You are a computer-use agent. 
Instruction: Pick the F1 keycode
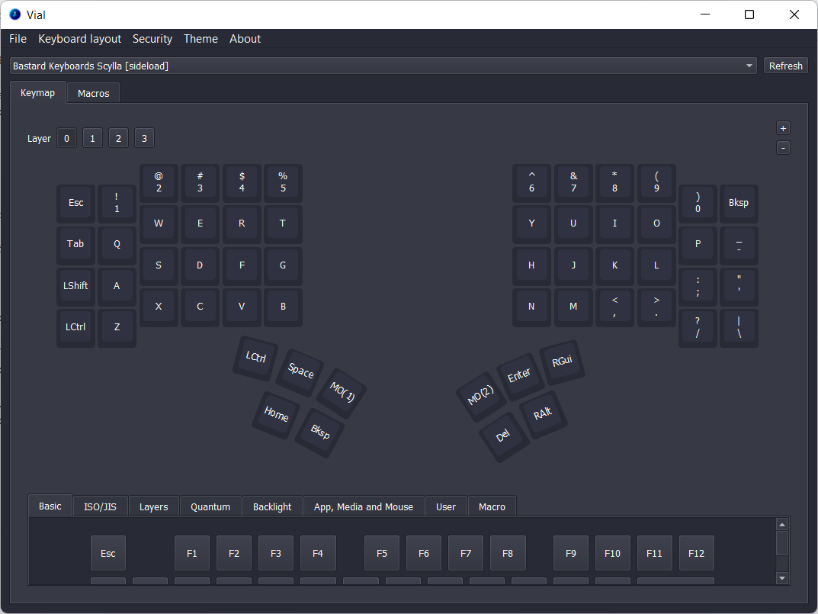coord(192,553)
